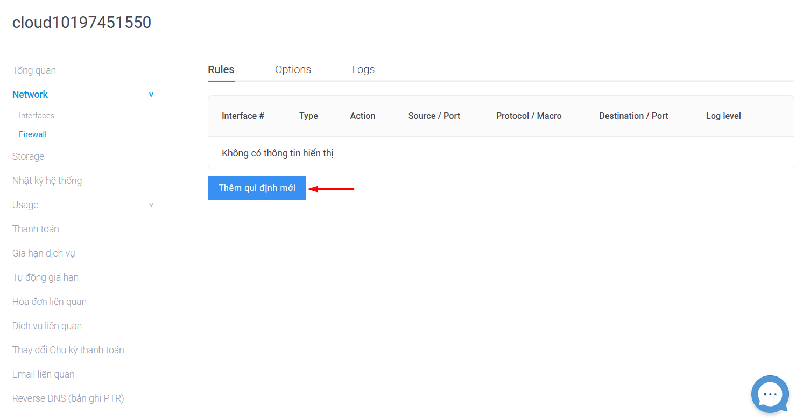Expand the Usage menu chevron
803x420 pixels.
click(x=151, y=205)
